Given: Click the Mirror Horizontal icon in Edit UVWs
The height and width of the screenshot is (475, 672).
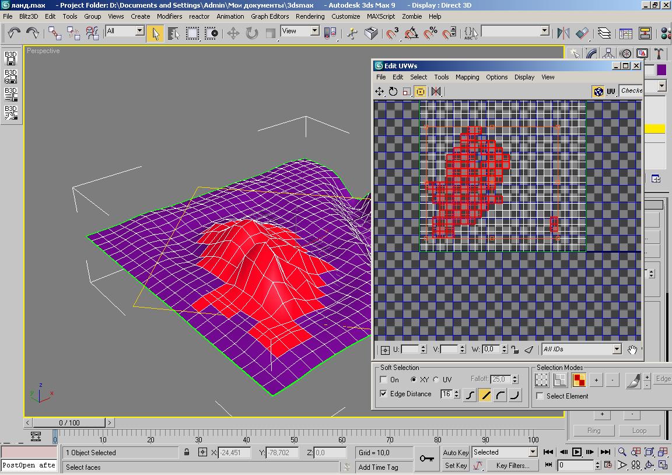Looking at the screenshot, I should (436, 92).
